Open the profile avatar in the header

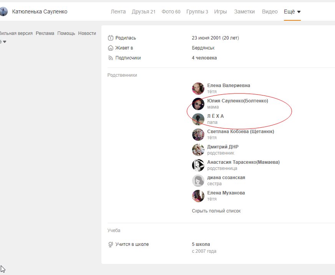pos(3,12)
